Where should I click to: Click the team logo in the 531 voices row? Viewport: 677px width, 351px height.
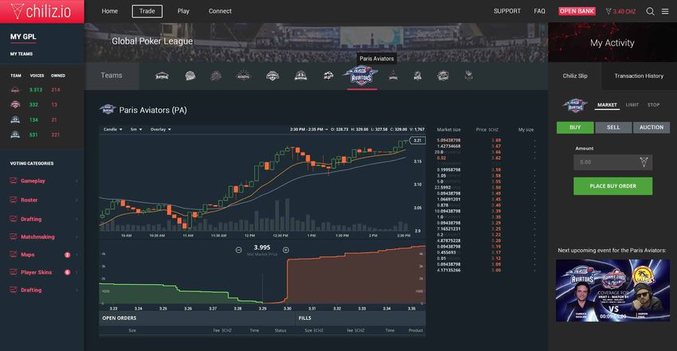(15, 135)
